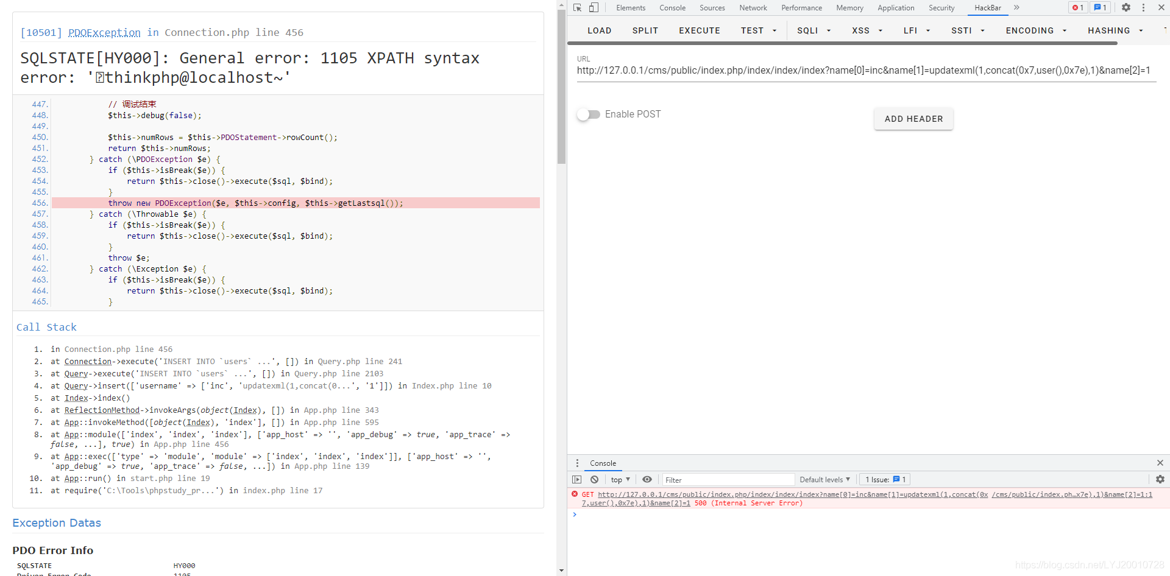This screenshot has height=576, width=1170.
Task: Click the EXECUTE button
Action: 700,30
